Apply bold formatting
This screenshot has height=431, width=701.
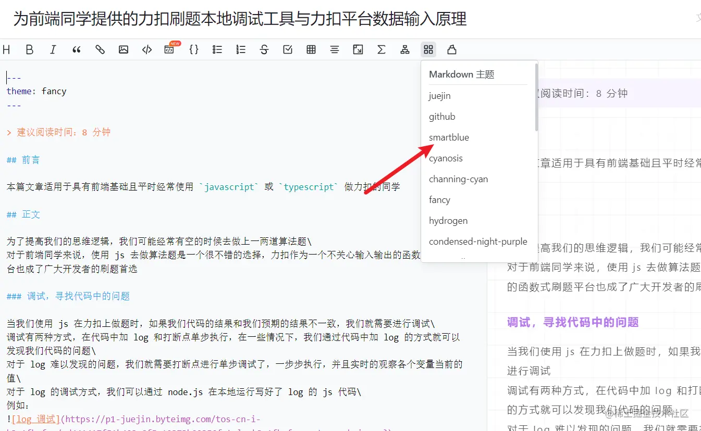[x=29, y=49]
